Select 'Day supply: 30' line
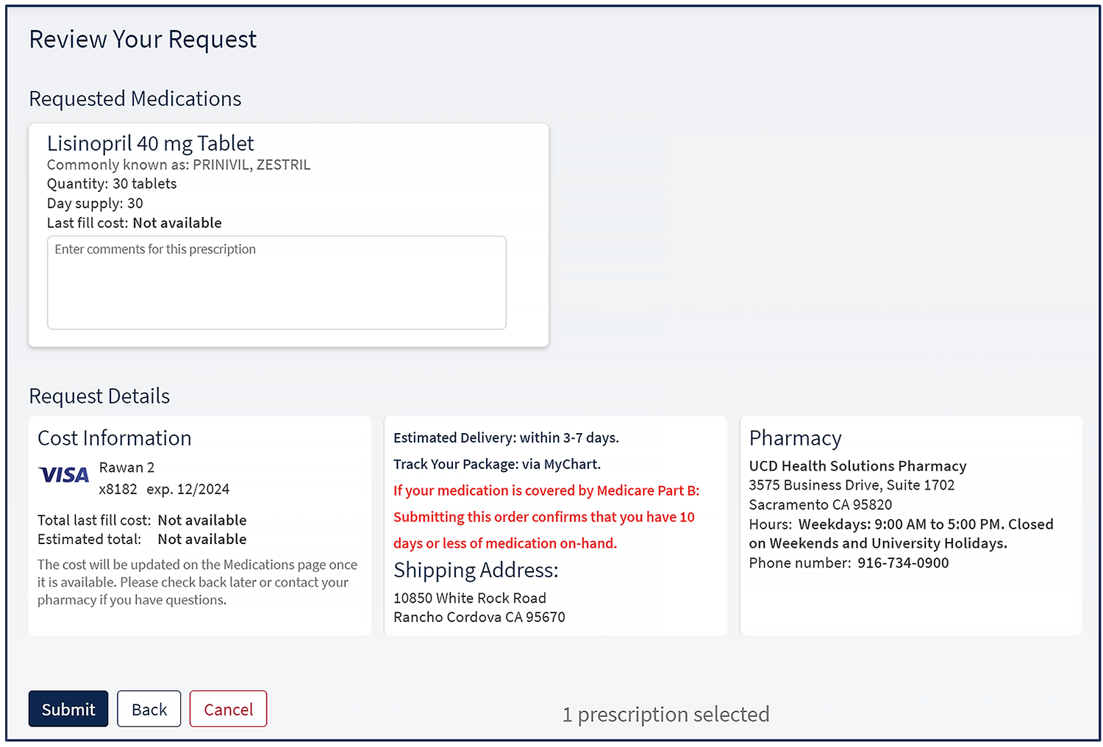Screen dimensions: 1103x747 95,204
